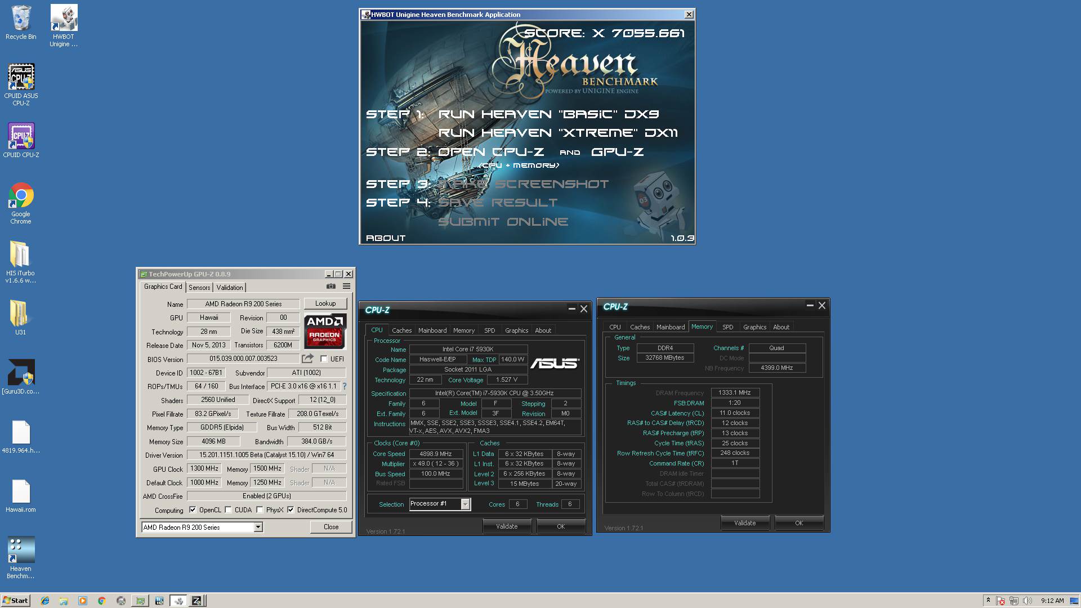Click TAKE SCREENSHOT step in HWBOT
The height and width of the screenshot is (608, 1081).
[x=524, y=184]
